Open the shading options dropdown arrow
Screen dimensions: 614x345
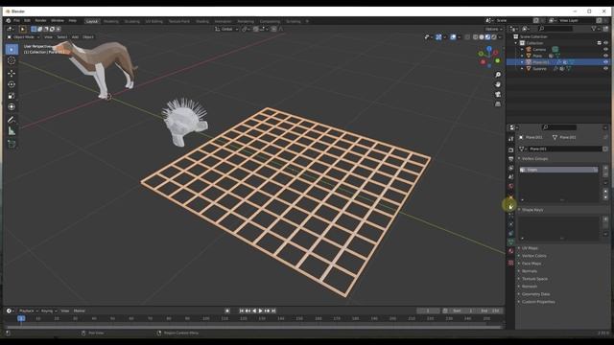click(x=500, y=37)
